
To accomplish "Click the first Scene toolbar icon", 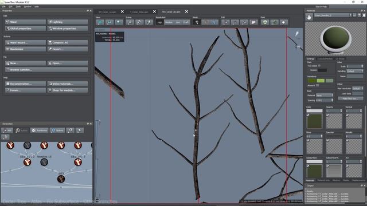I will [130, 22].
